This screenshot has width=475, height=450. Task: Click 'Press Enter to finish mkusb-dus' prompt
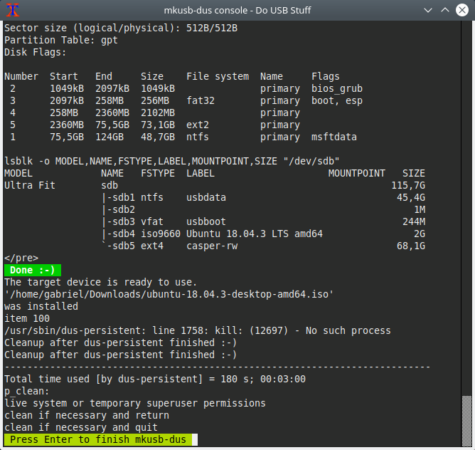pos(98,439)
